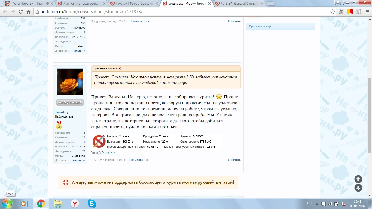Click the «Сэкономлено 1785 руб.» stat
Viewport: 372px width, 209px height.
click(196, 142)
